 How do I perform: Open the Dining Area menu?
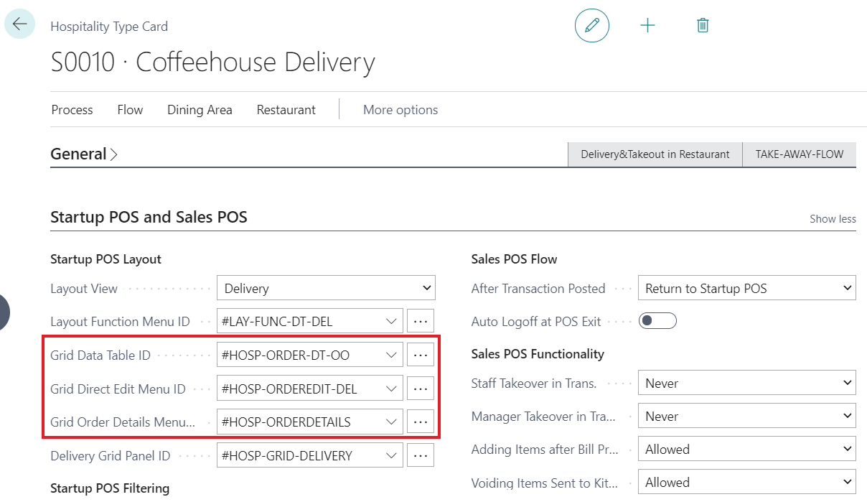[x=200, y=110]
